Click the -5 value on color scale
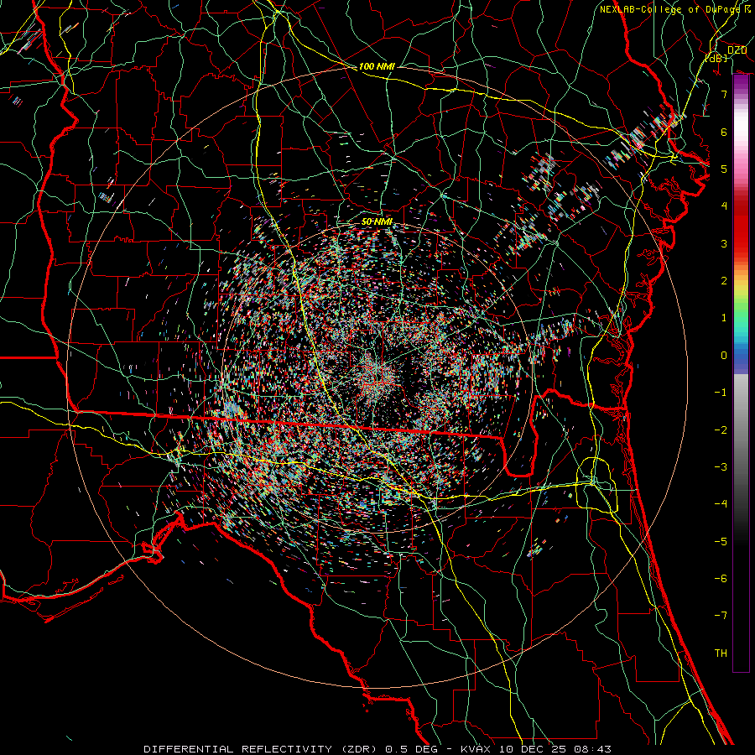This screenshot has width=755, height=755. [x=721, y=542]
